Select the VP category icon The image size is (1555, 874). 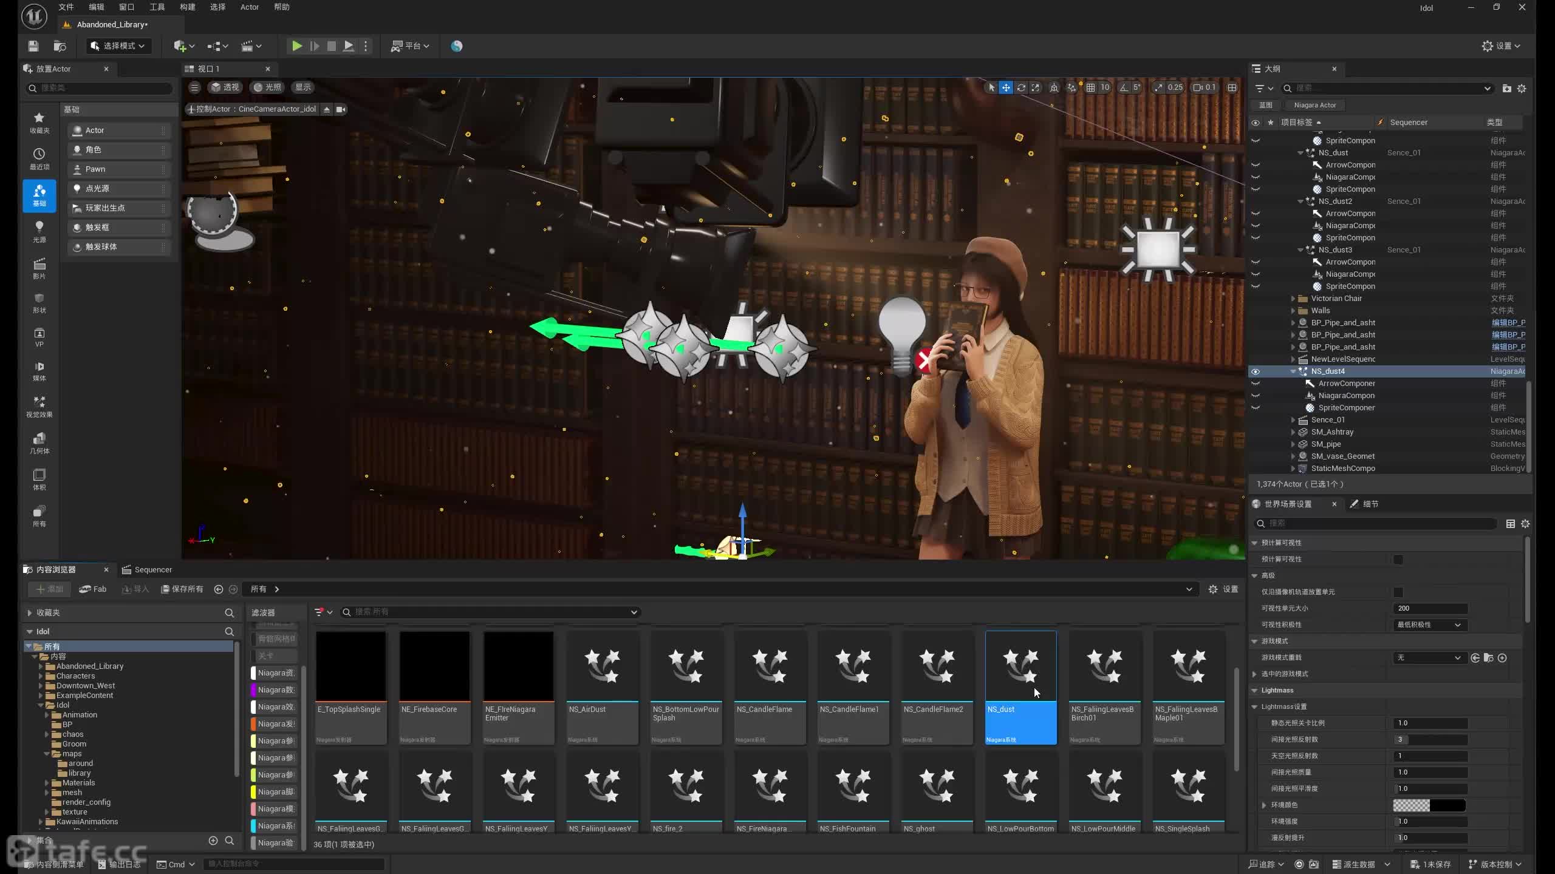click(x=39, y=337)
